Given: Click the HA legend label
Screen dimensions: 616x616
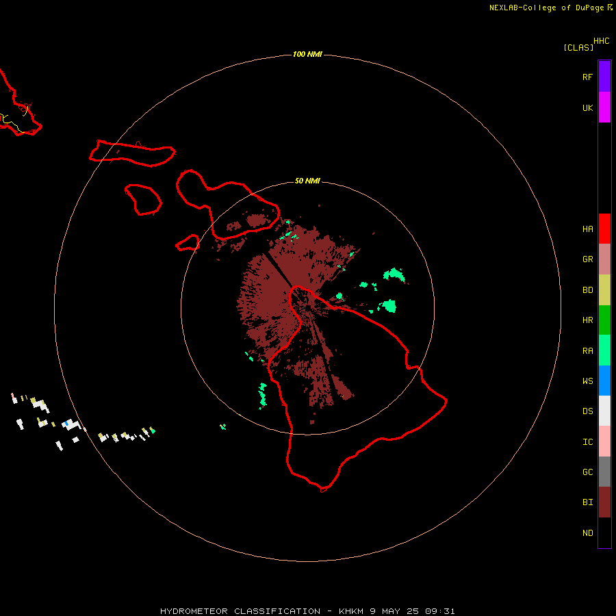Looking at the screenshot, I should pyautogui.click(x=587, y=229).
